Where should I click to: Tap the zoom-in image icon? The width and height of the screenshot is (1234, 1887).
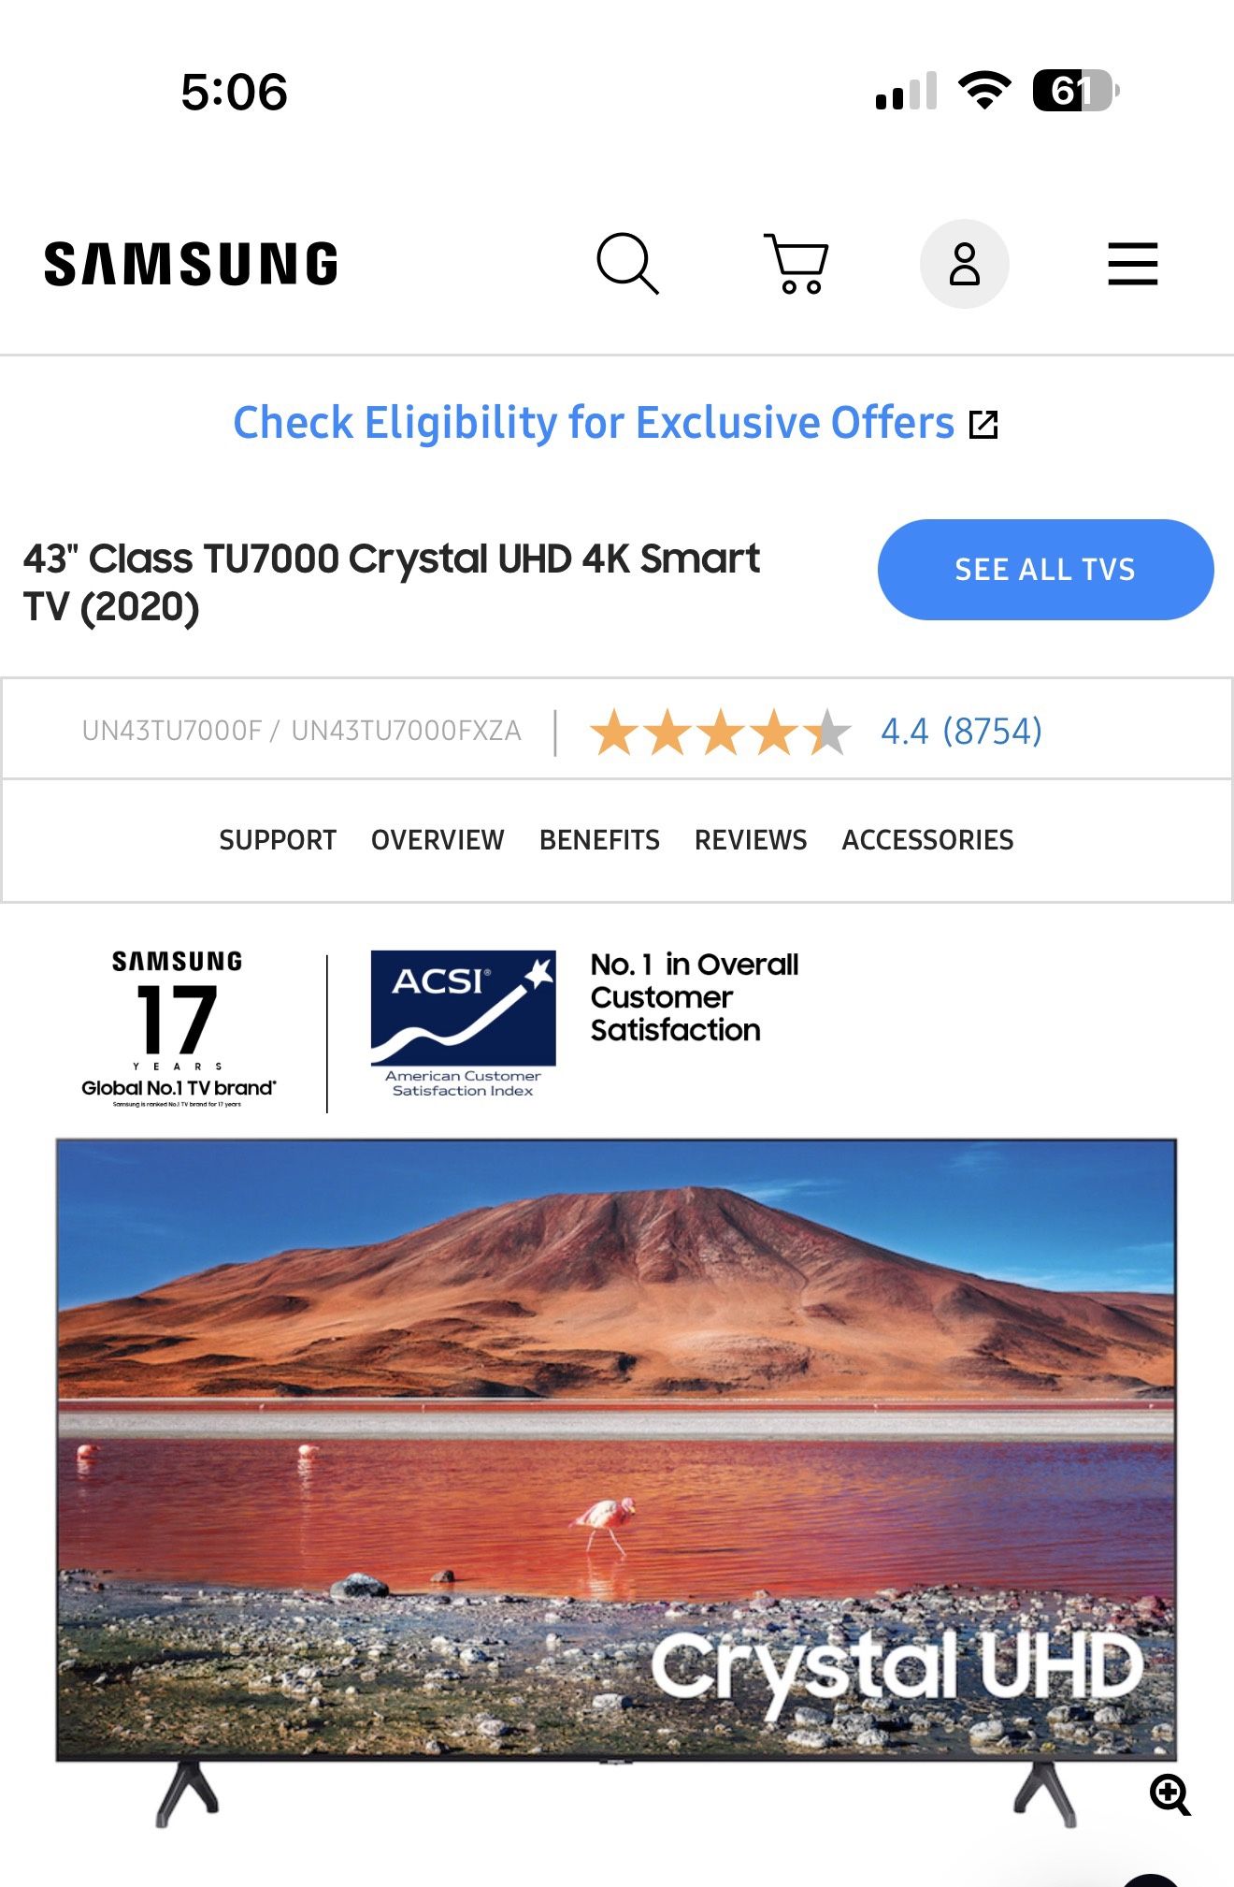pos(1169,1794)
